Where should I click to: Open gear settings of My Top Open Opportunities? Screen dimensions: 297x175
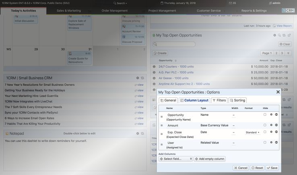pyautogui.click(x=274, y=35)
